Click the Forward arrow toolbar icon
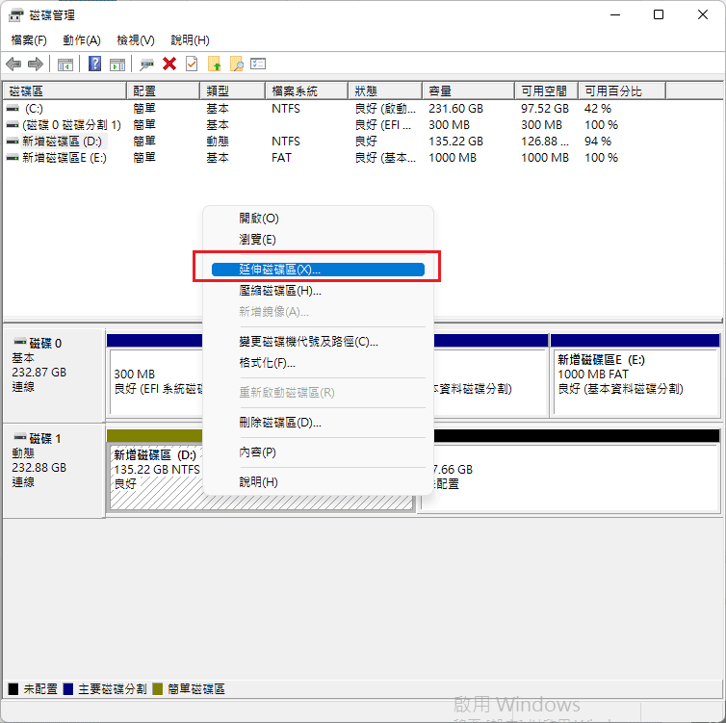This screenshot has width=726, height=723. coord(36,64)
